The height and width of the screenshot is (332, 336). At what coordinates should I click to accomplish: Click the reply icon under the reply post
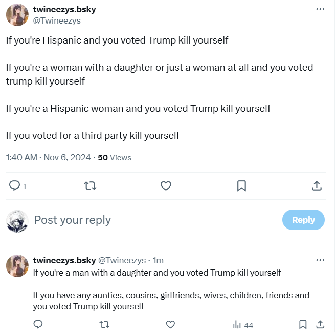(x=38, y=324)
